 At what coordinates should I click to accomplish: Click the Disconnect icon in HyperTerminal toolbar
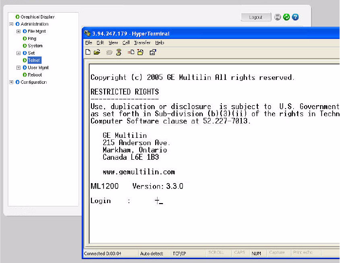coord(119,52)
